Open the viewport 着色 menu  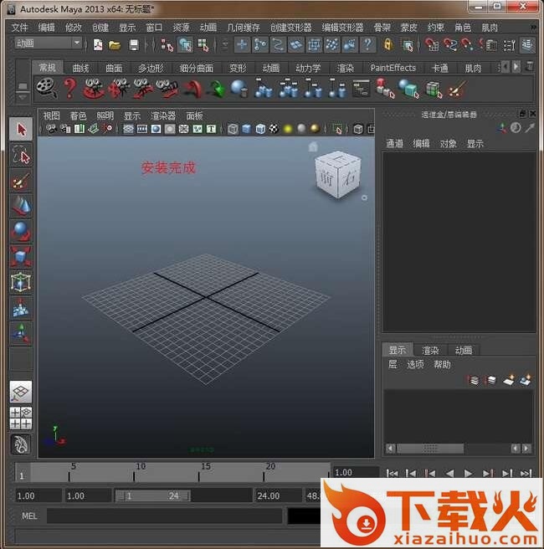pos(78,115)
